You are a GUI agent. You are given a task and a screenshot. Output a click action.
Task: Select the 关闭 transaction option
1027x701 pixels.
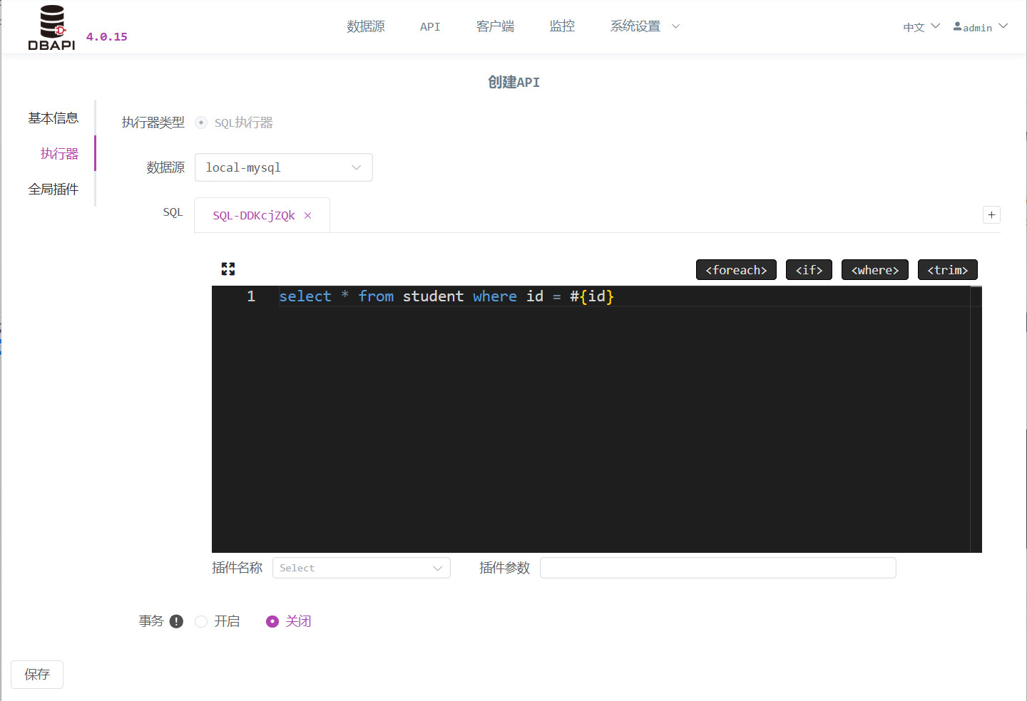tap(272, 621)
